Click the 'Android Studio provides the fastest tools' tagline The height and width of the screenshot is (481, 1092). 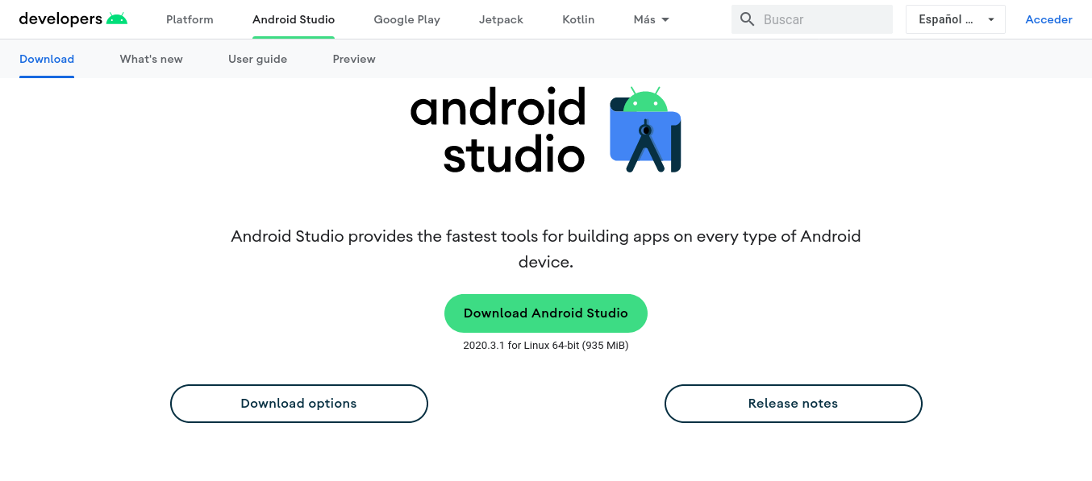tap(546, 249)
